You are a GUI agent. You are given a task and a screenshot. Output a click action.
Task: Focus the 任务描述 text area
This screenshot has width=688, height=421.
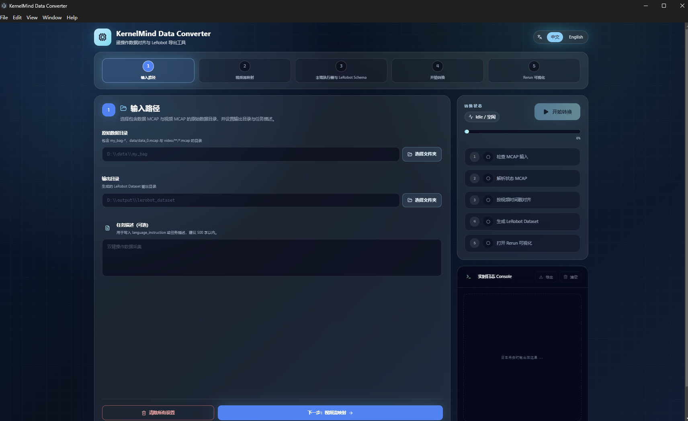[x=272, y=258]
